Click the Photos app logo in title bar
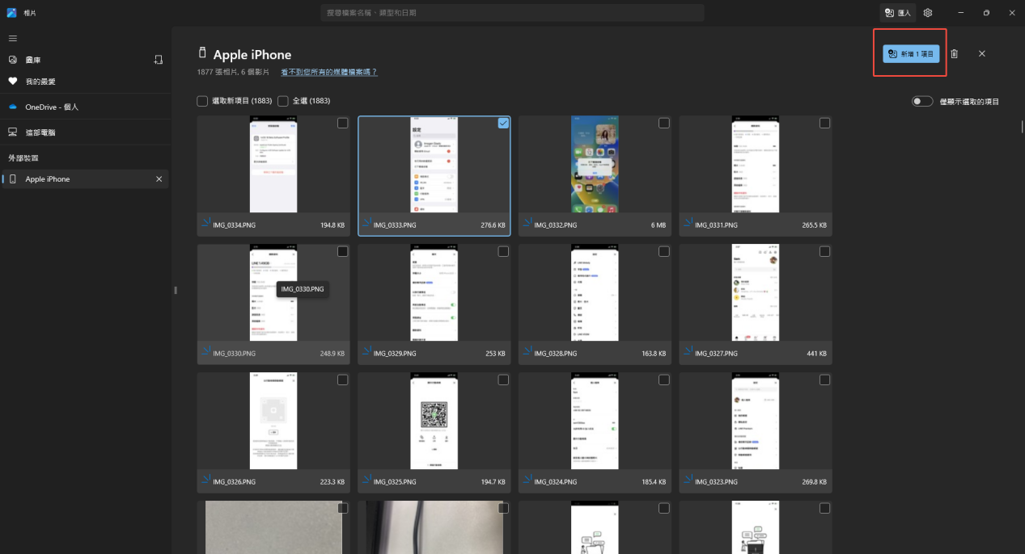 (12, 13)
